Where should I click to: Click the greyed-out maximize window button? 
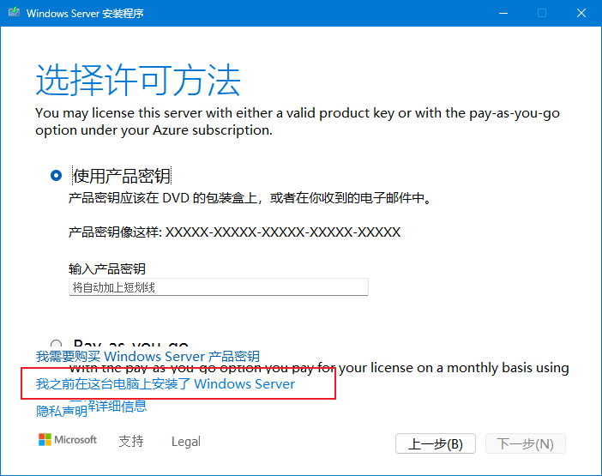pyautogui.click(x=542, y=13)
